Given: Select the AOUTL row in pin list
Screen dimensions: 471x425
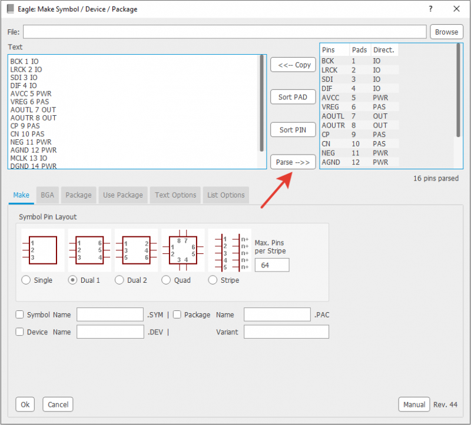Looking at the screenshot, I should [x=360, y=116].
